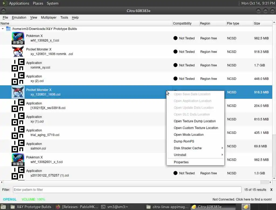Click the show desktop icon at taskbar left
This screenshot has width=276, height=210.
click(x=3, y=207)
